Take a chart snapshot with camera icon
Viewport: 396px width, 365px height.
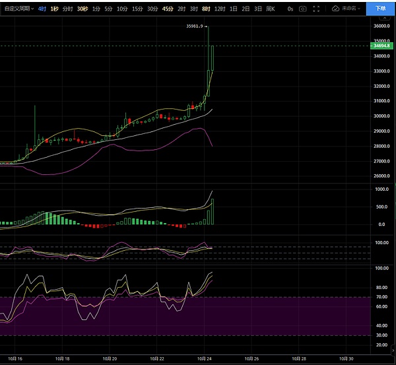302,9
